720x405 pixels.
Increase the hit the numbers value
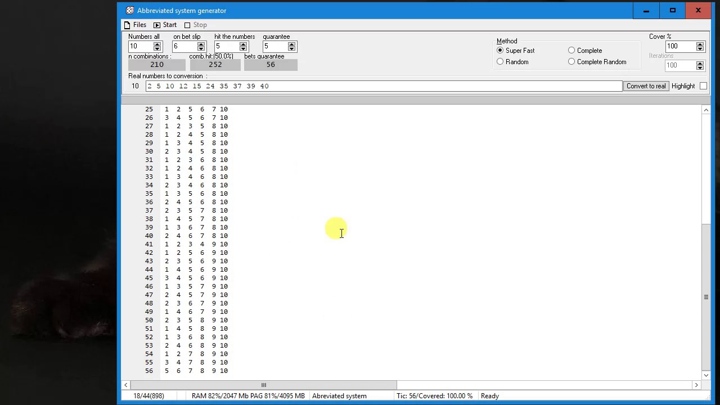point(243,44)
